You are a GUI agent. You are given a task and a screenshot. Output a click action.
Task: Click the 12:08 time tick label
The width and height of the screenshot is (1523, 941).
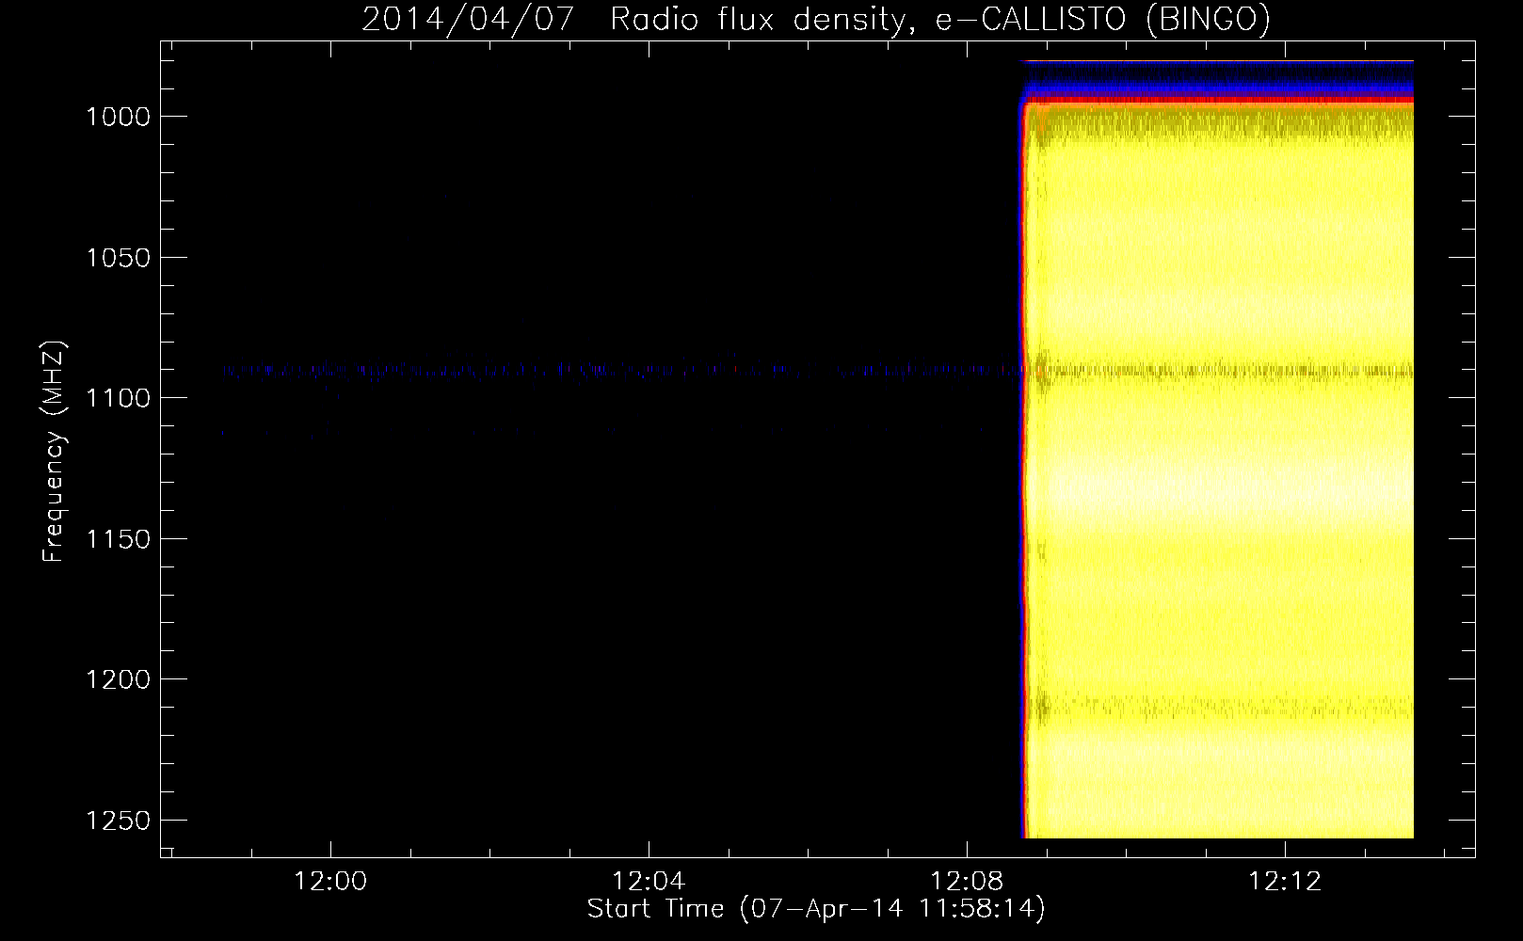(967, 882)
